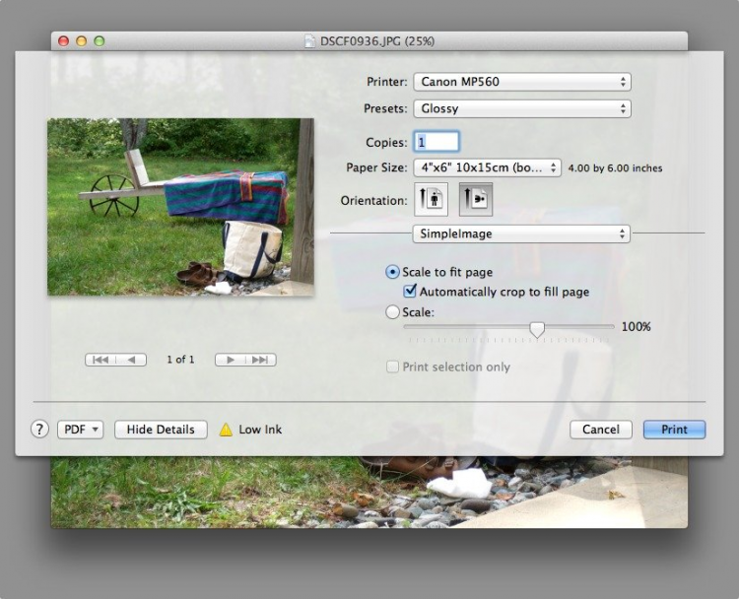Click the 100% scale value

[636, 327]
